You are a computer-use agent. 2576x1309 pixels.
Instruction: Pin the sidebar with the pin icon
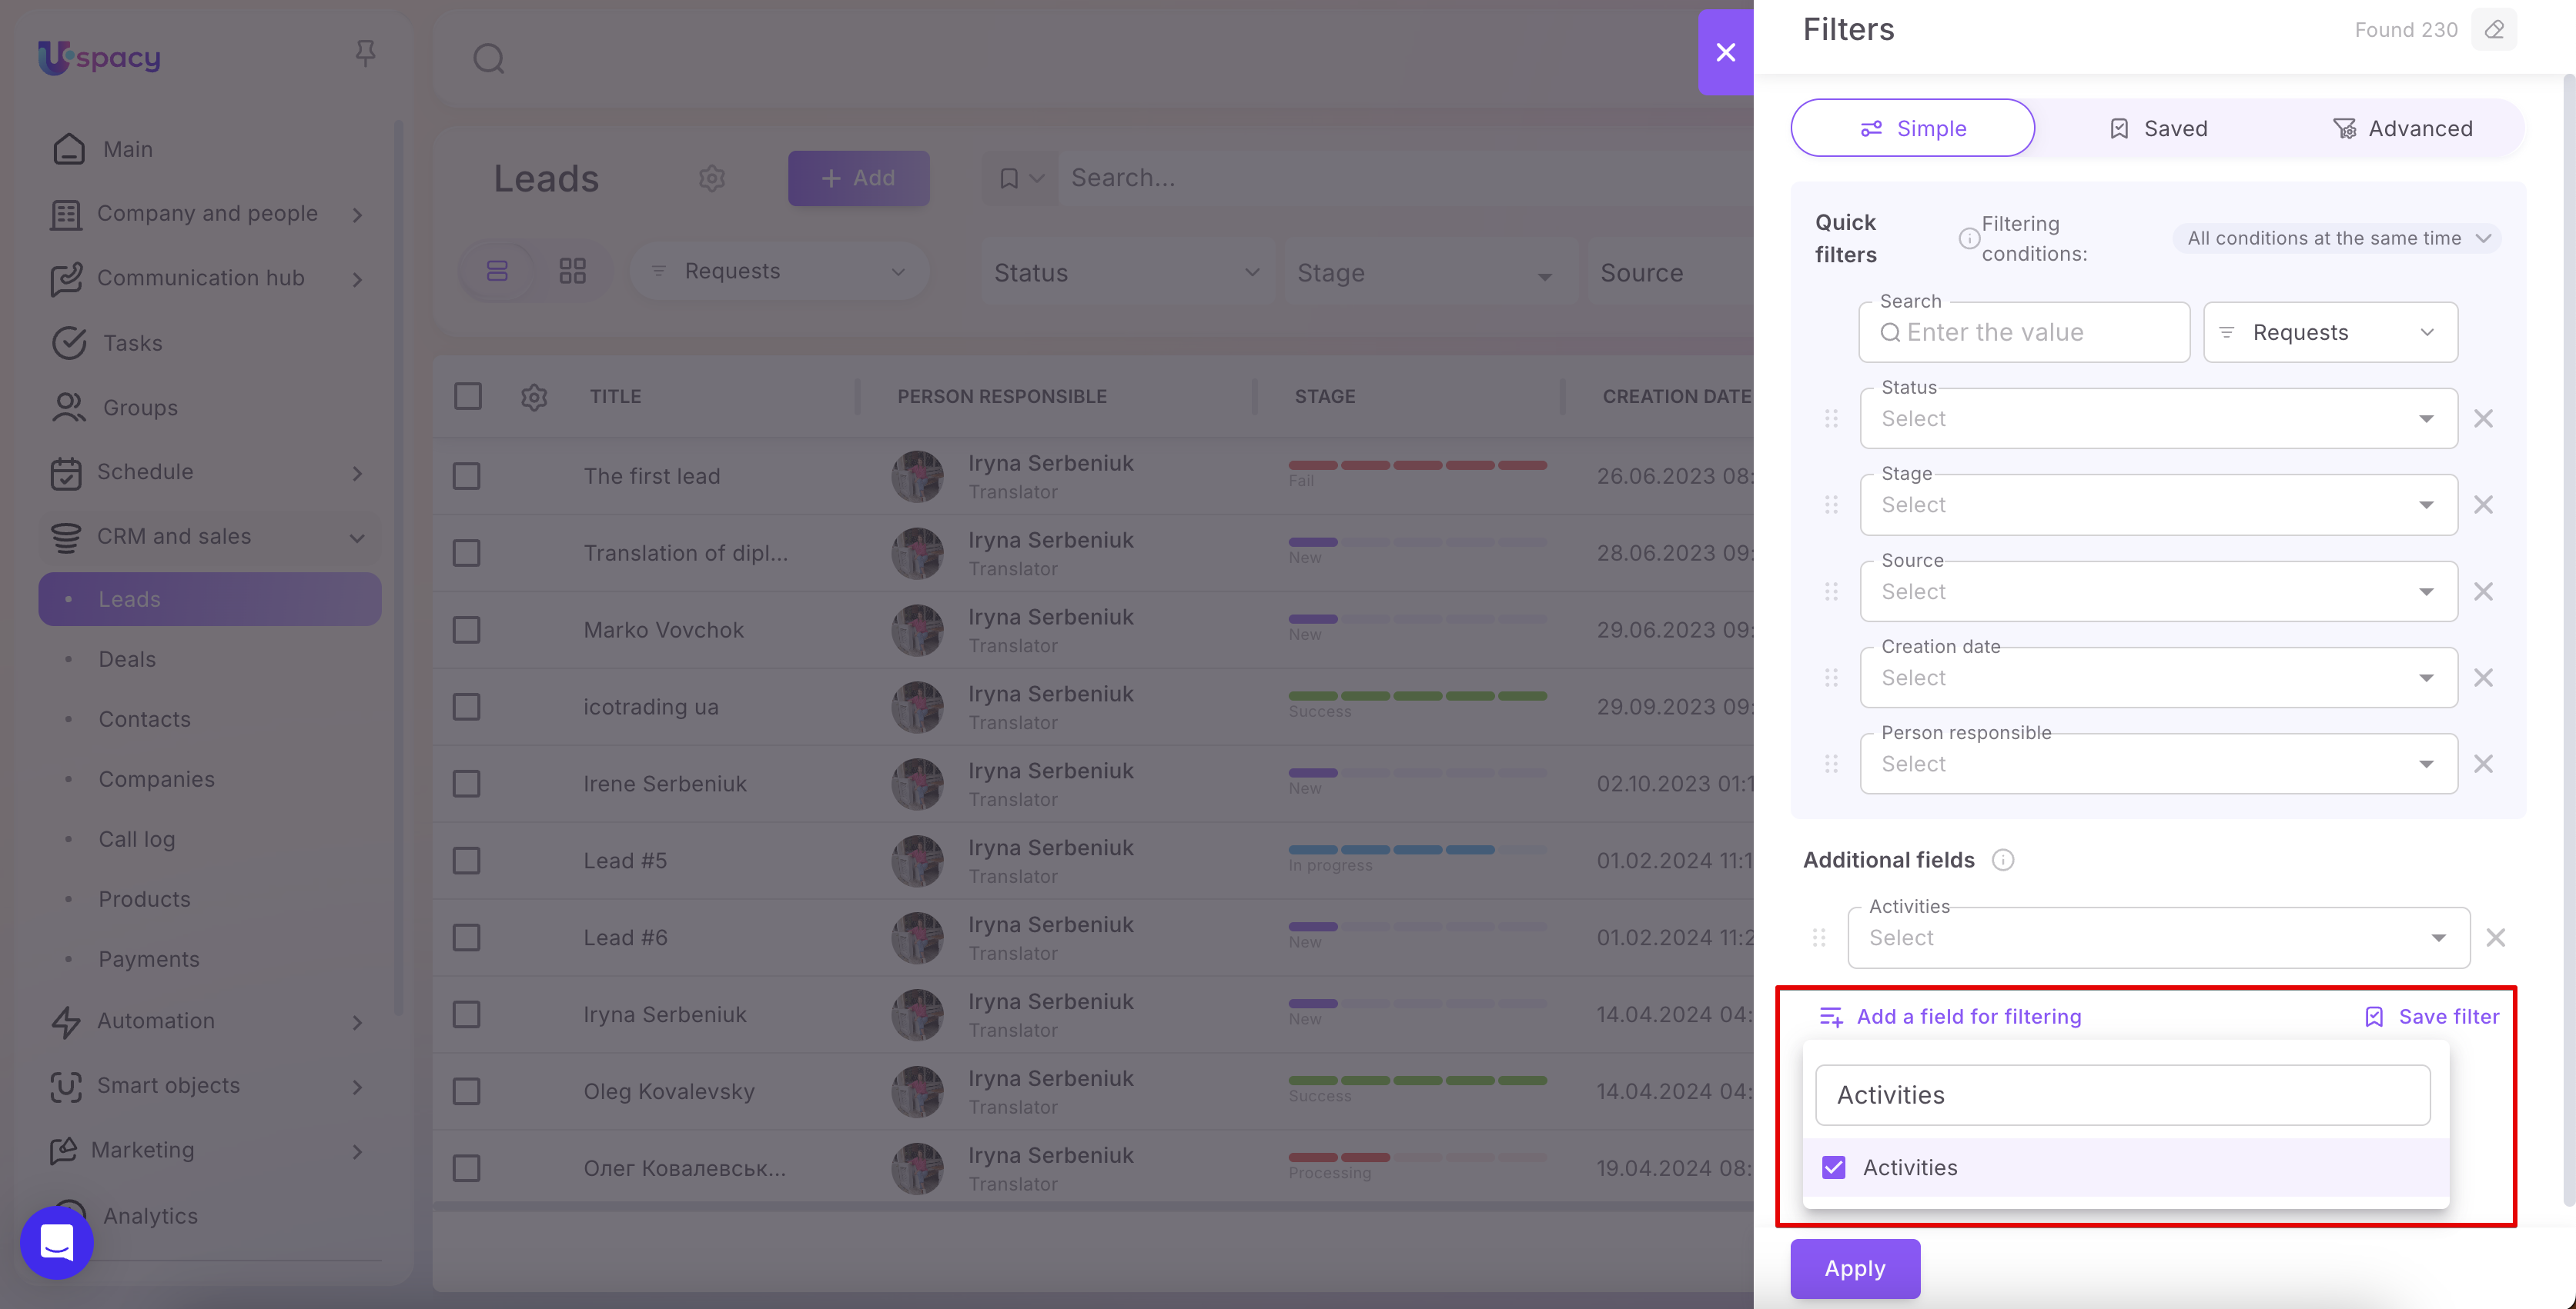point(365,53)
